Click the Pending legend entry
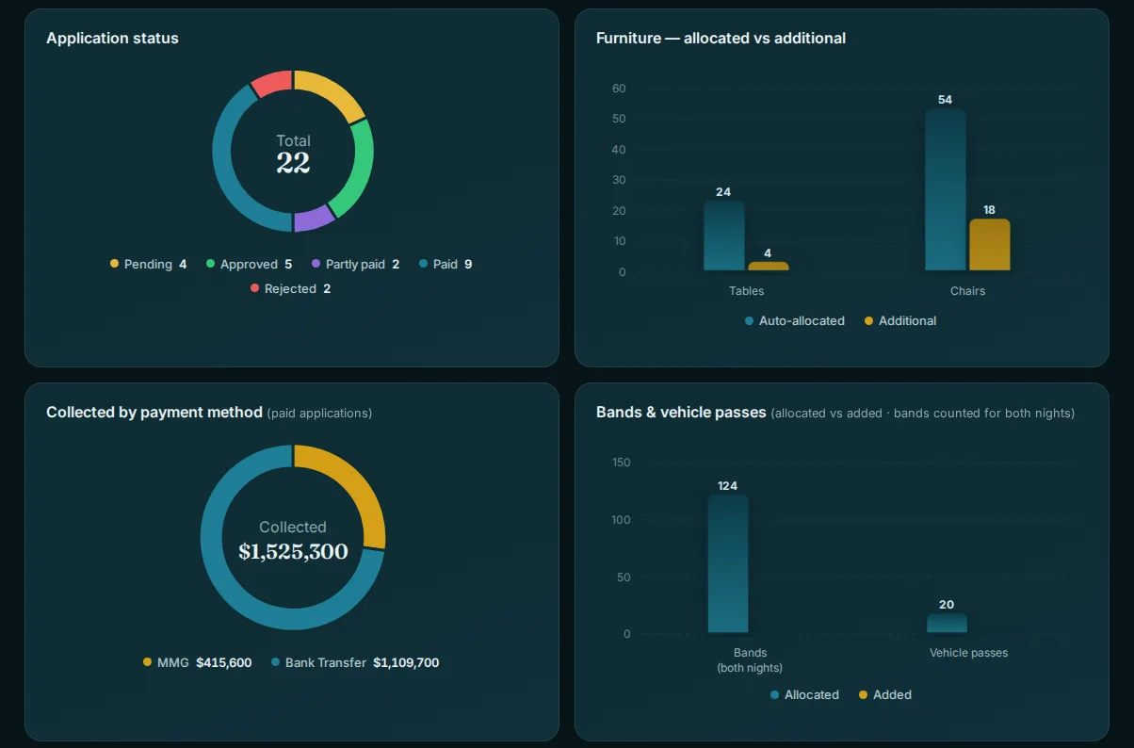1134x748 pixels. click(149, 264)
